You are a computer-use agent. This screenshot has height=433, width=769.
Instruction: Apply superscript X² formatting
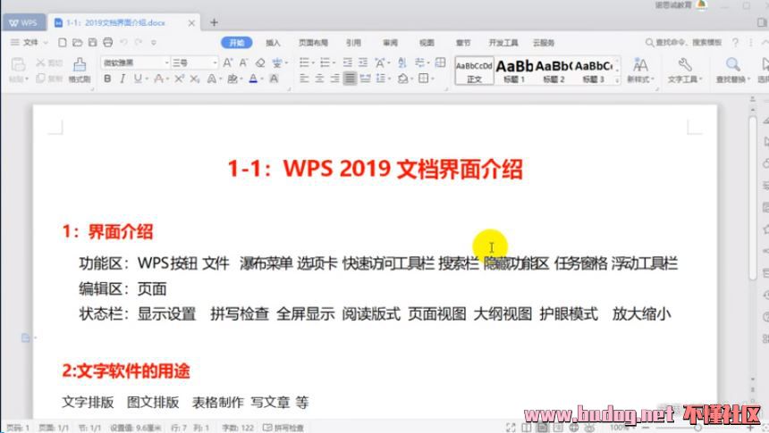180,79
